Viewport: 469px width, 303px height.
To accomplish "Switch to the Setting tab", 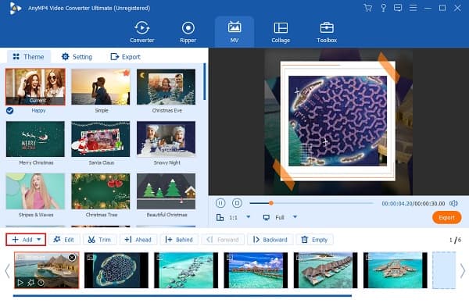I will point(77,56).
